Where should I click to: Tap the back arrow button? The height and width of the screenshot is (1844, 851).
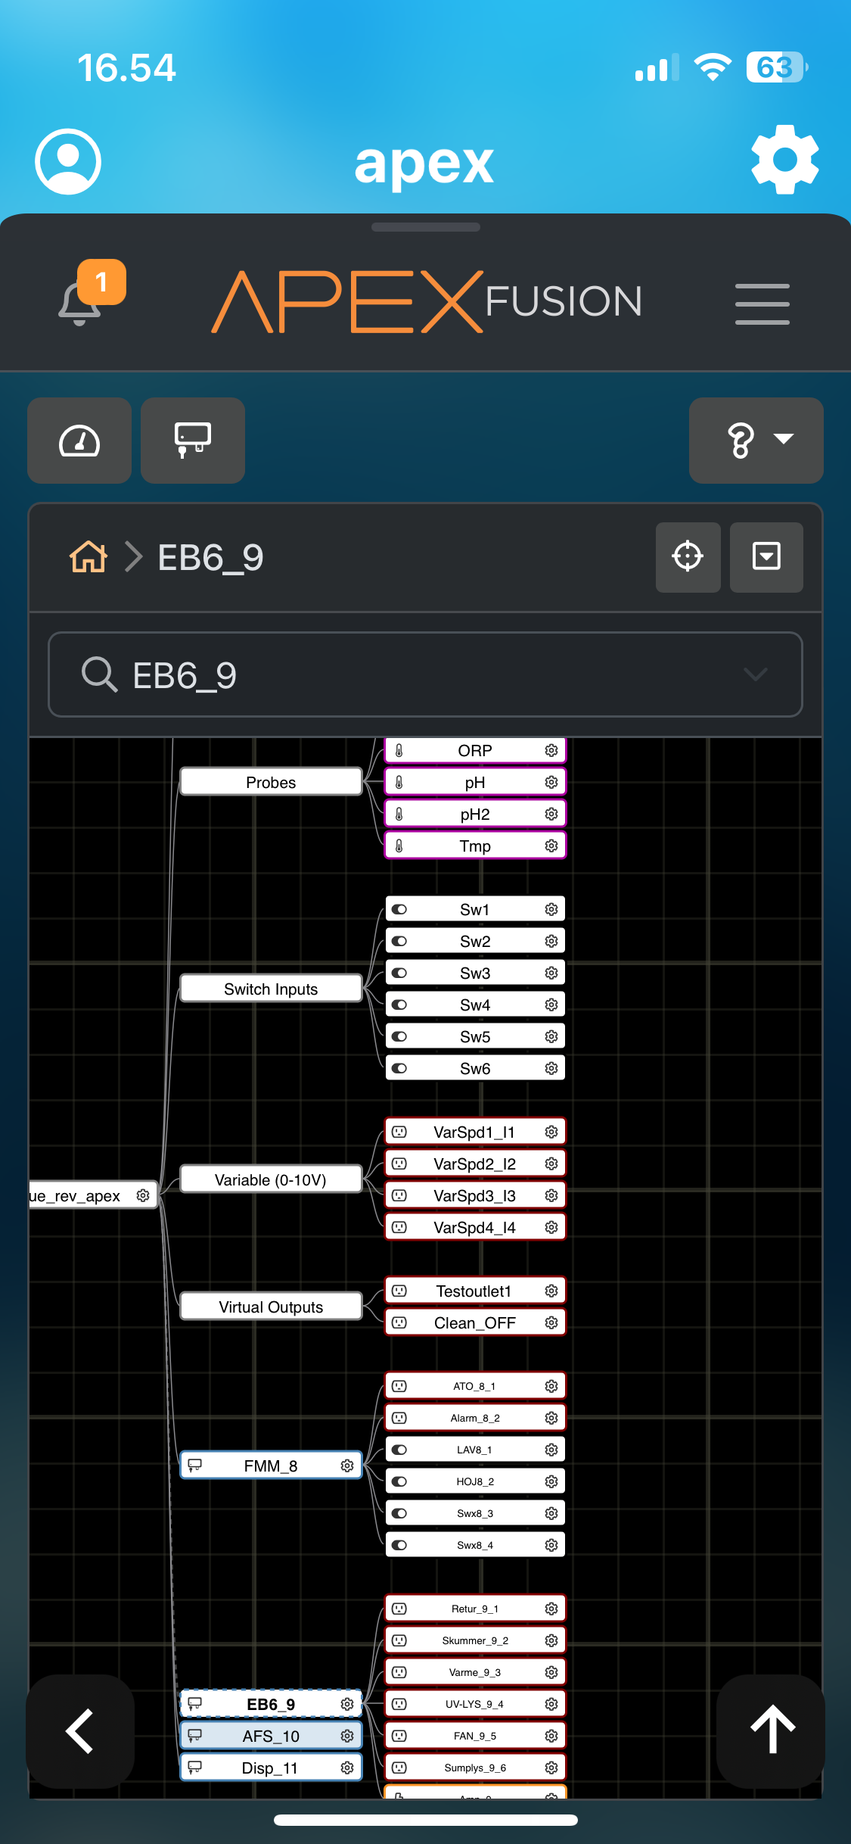[80, 1730]
